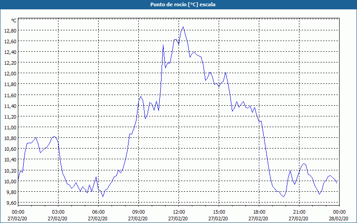Screen dimensions: 357x223
Task: Select the 03:00 time label
Action: (58, 212)
